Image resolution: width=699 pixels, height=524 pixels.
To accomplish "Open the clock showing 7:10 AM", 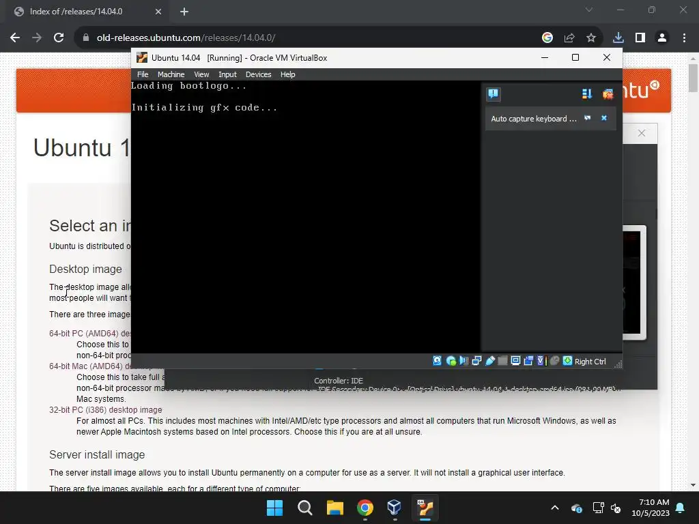I will (651, 508).
